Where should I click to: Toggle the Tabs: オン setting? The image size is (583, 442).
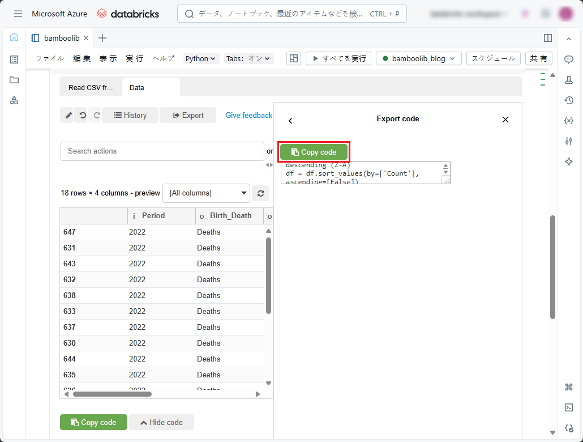coord(248,58)
